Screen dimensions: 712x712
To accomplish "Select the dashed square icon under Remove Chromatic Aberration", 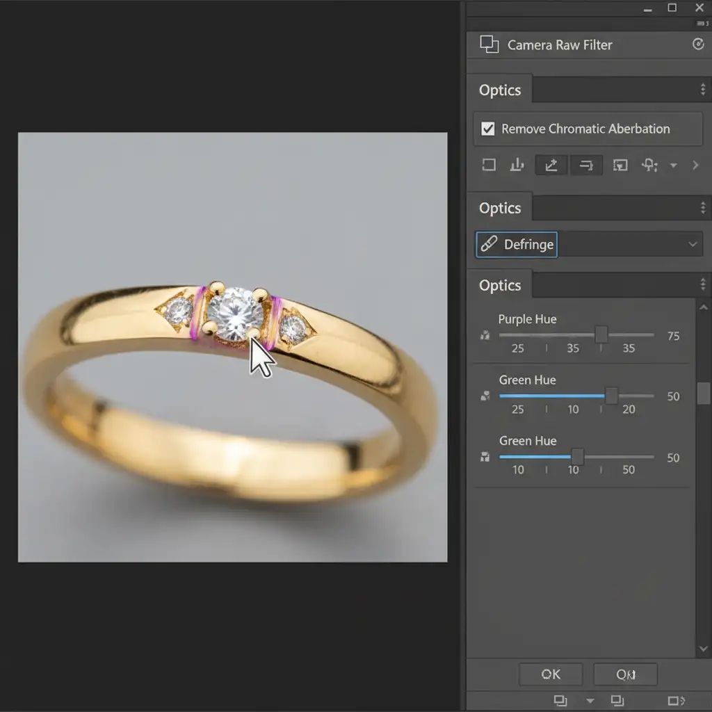I will [x=489, y=165].
